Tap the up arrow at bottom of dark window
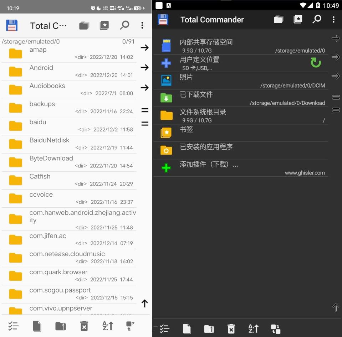 pos(336,307)
